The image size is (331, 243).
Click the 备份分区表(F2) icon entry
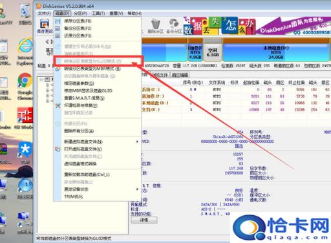tap(58, 28)
